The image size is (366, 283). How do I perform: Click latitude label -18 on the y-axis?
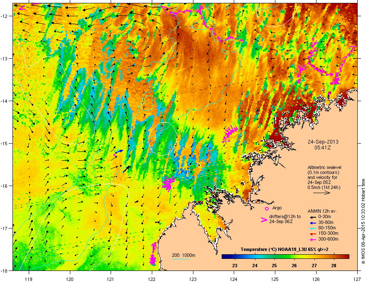click(5, 271)
